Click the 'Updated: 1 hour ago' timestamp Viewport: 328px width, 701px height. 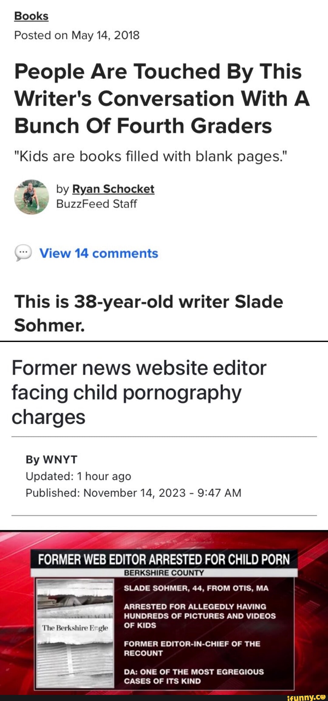(x=78, y=476)
